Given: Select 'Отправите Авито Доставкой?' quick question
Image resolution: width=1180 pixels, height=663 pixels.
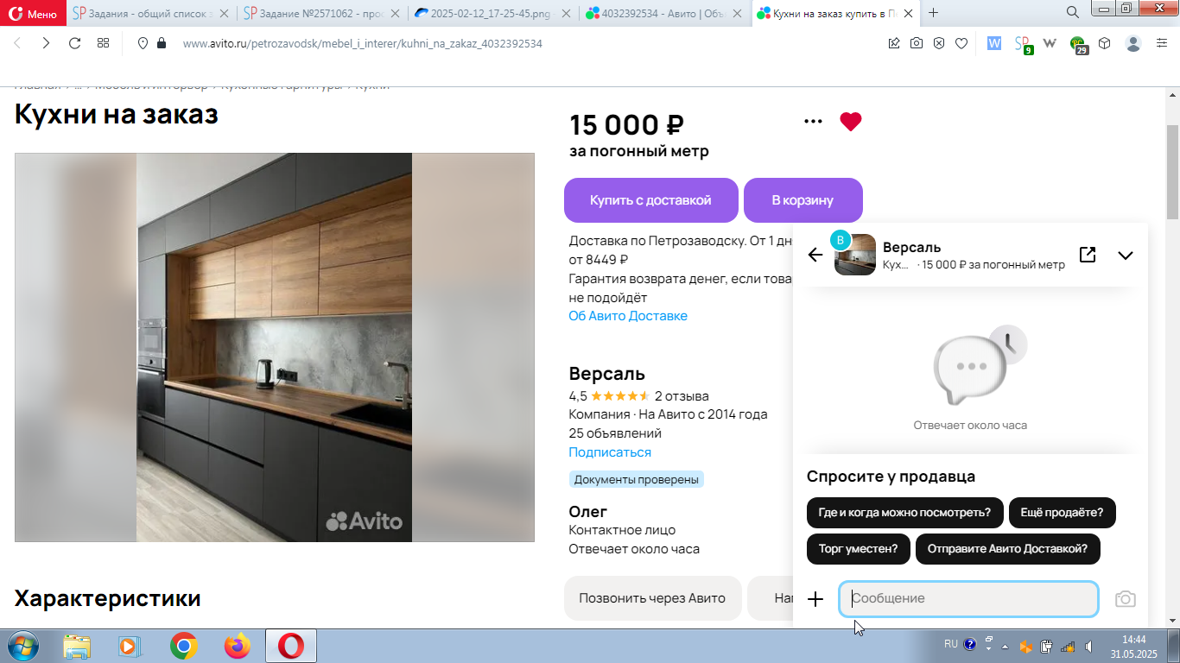Looking at the screenshot, I should click(x=1007, y=549).
